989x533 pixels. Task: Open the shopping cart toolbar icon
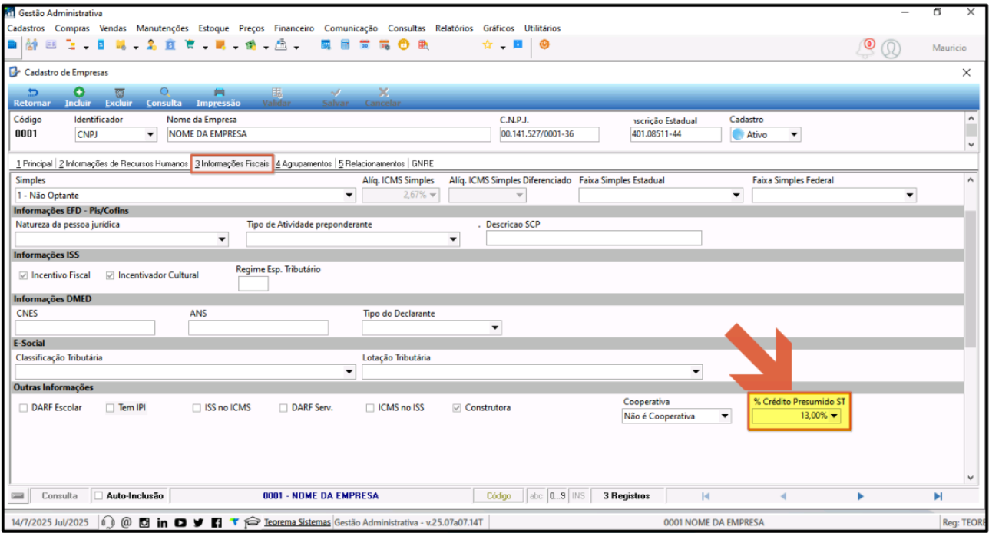[190, 45]
